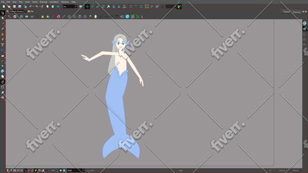Redo the last action
The height and width of the screenshot is (173, 308).
click(36, 6)
